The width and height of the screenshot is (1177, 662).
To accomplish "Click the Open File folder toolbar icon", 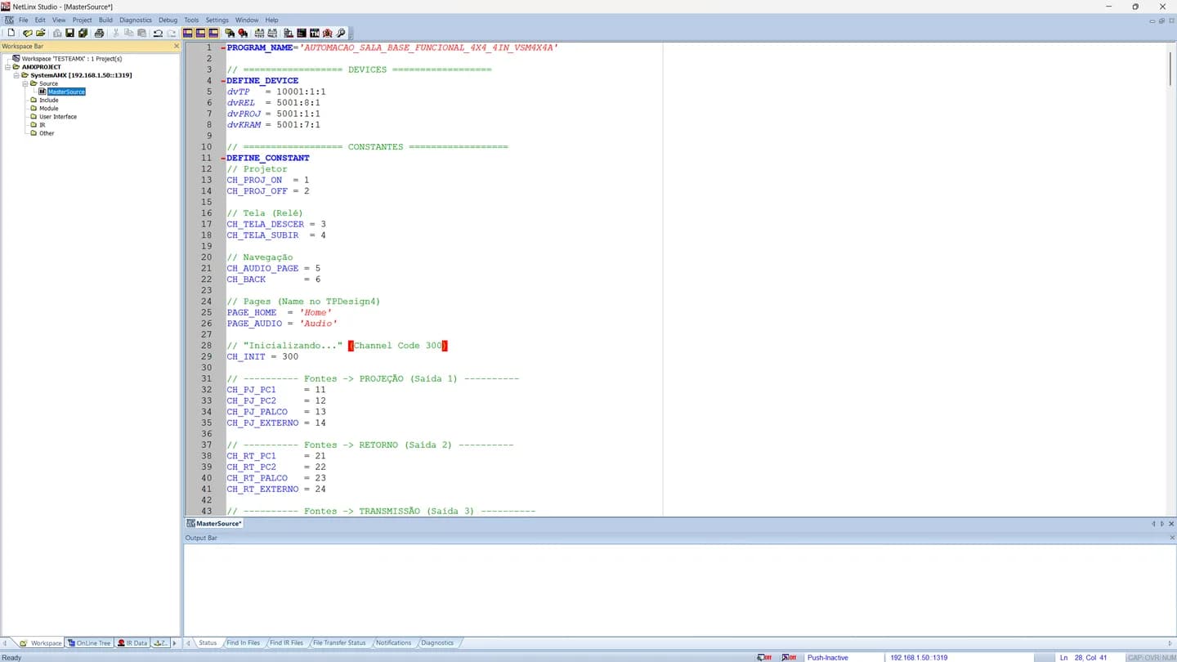I will pyautogui.click(x=40, y=33).
